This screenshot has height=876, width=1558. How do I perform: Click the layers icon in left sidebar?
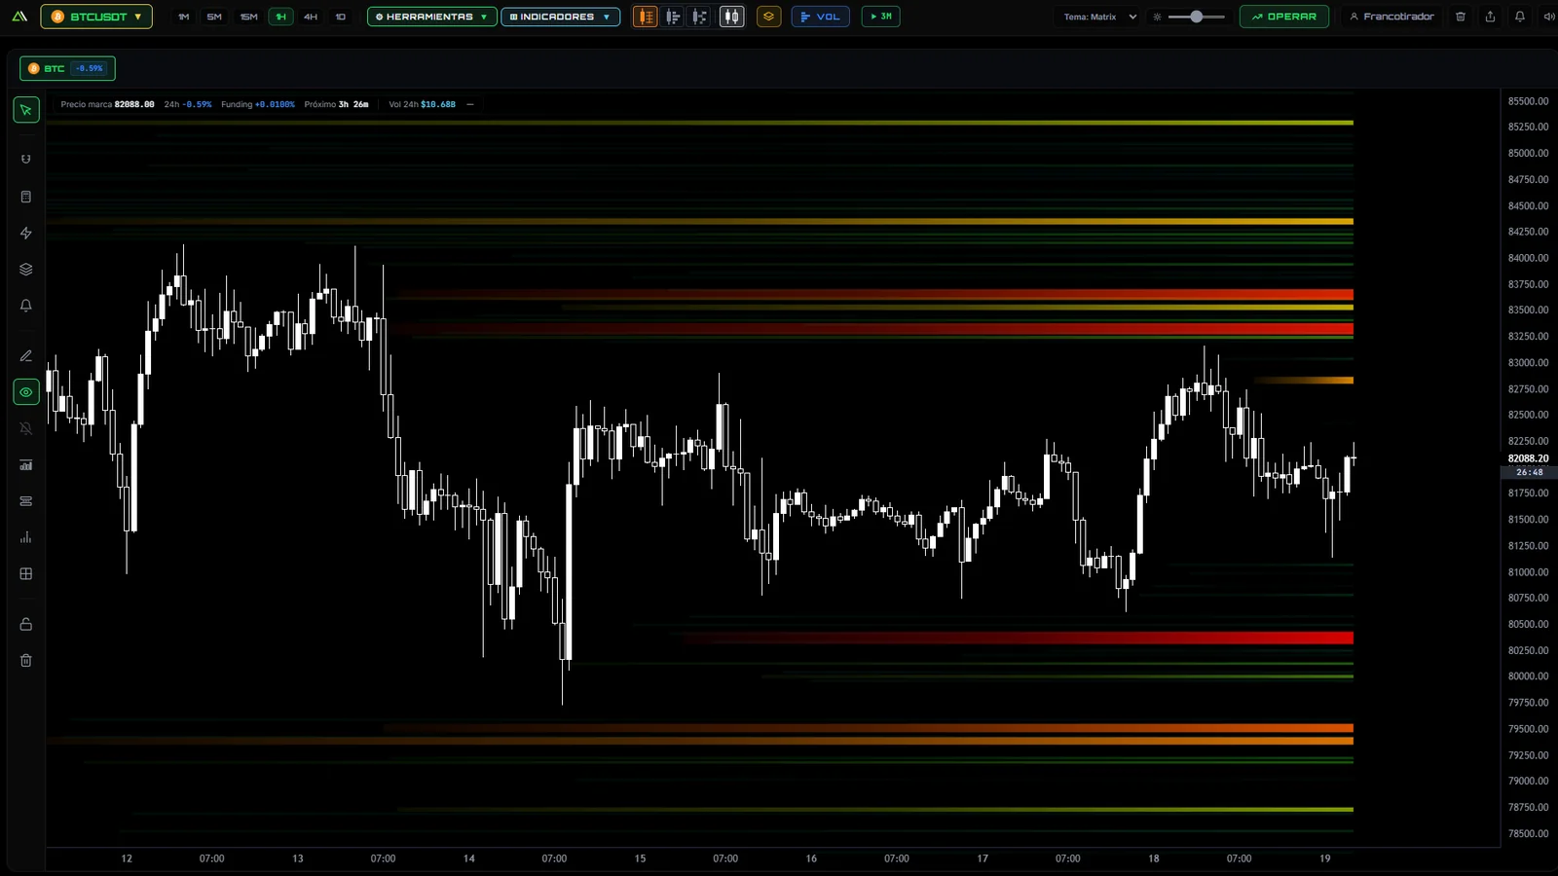[x=26, y=270]
